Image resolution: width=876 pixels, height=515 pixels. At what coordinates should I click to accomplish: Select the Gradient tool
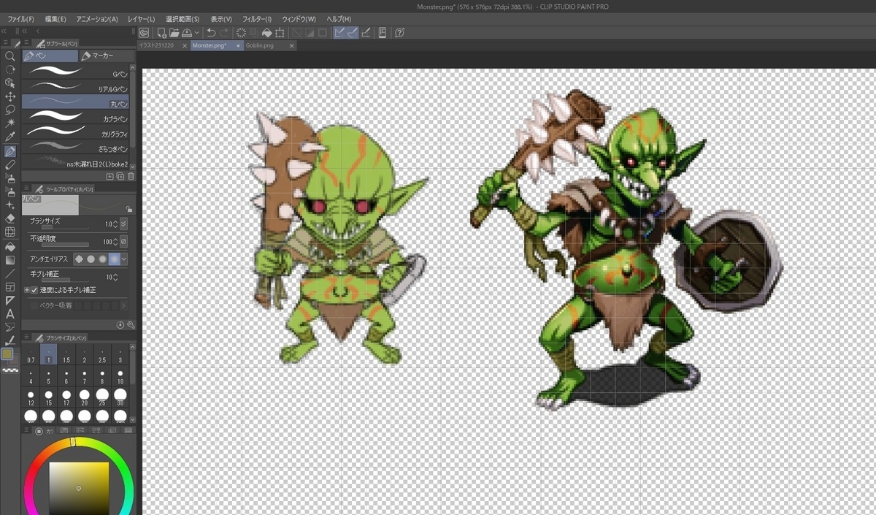(10, 259)
